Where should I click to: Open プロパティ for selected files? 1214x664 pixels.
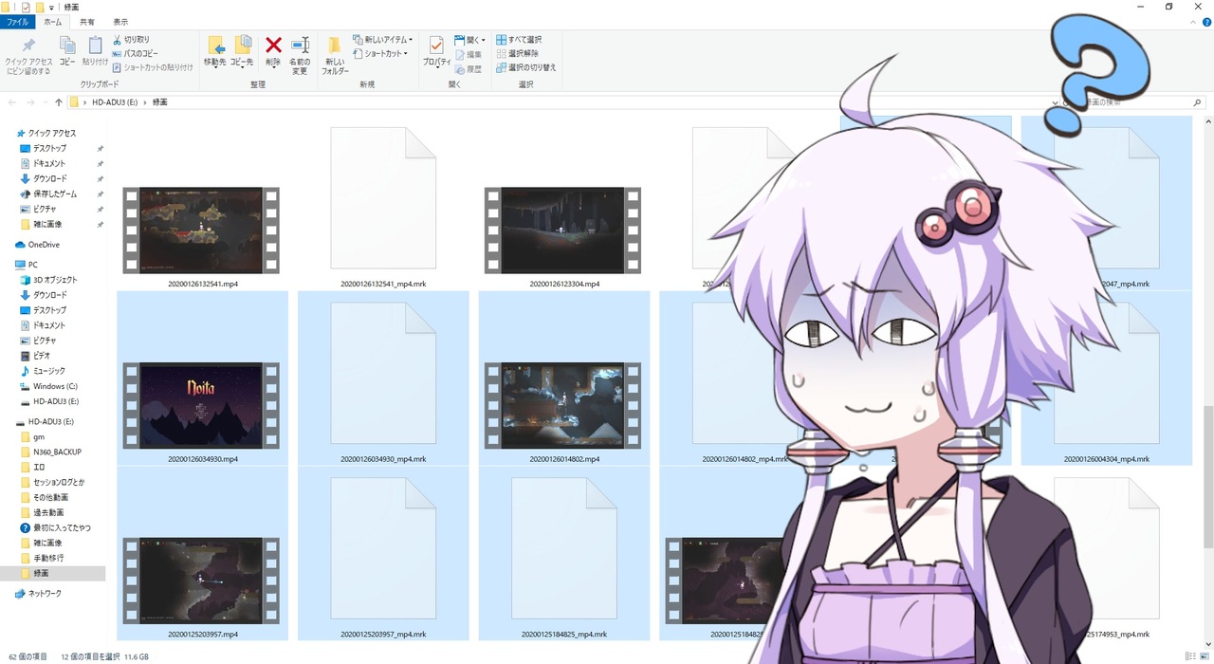[436, 51]
